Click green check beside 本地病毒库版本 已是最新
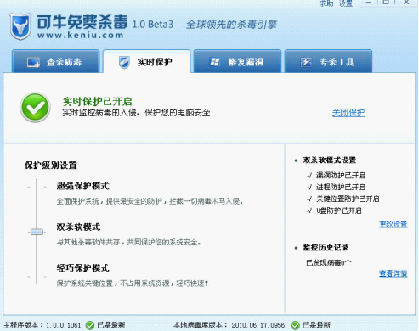 (x=295, y=325)
